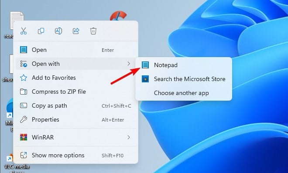The image size is (288, 173).
Task: Click the zip folder icon beside Compress
Action: [24, 92]
